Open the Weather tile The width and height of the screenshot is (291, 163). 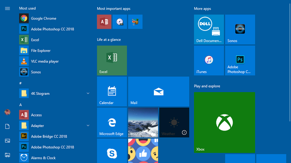pyautogui.click(x=174, y=122)
